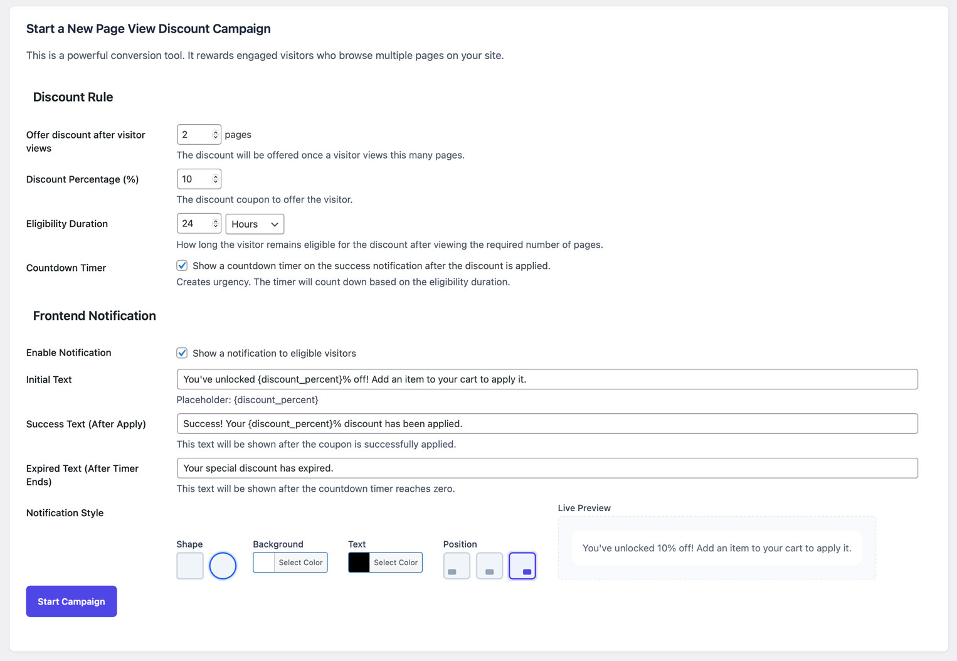
Task: Choose the bottom-left notification position
Action: pos(456,565)
